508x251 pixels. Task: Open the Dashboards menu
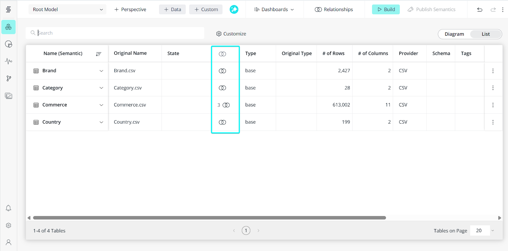coord(274,10)
